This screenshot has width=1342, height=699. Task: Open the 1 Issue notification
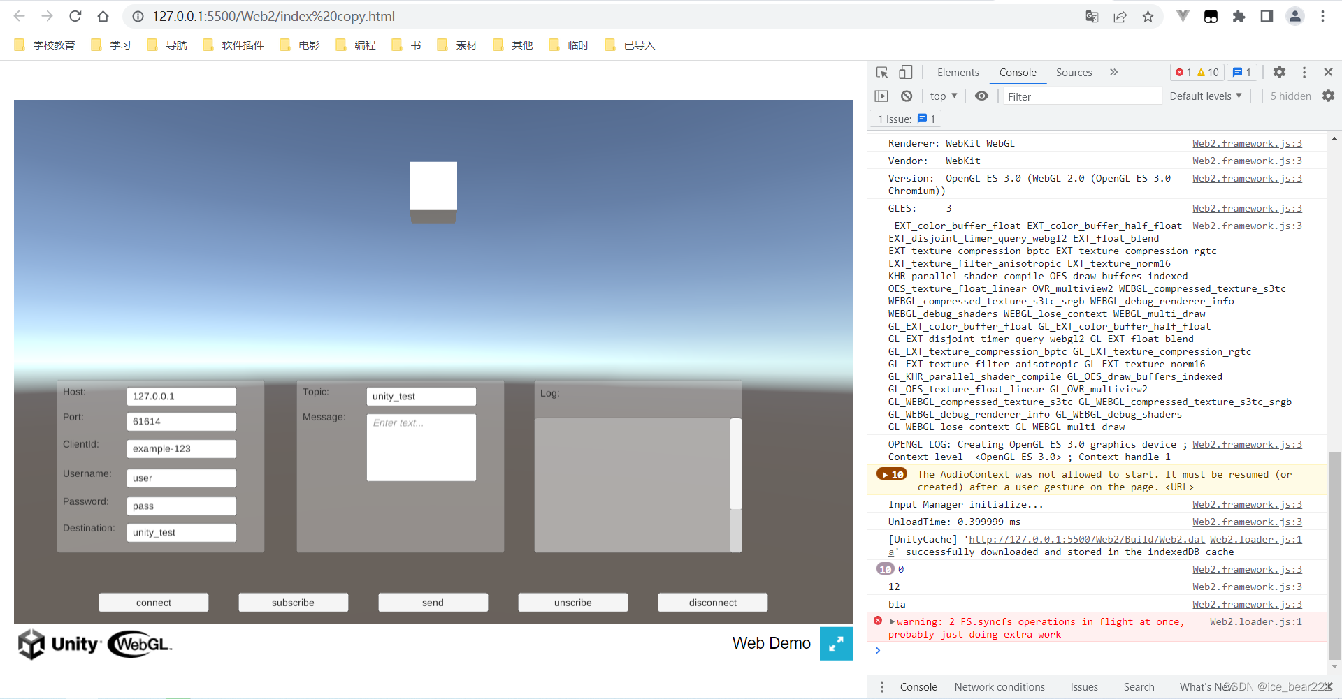[904, 119]
